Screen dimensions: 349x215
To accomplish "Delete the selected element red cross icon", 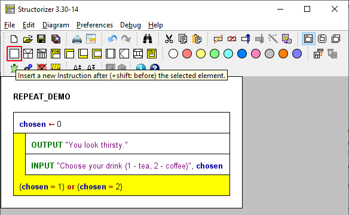I will (232, 39).
